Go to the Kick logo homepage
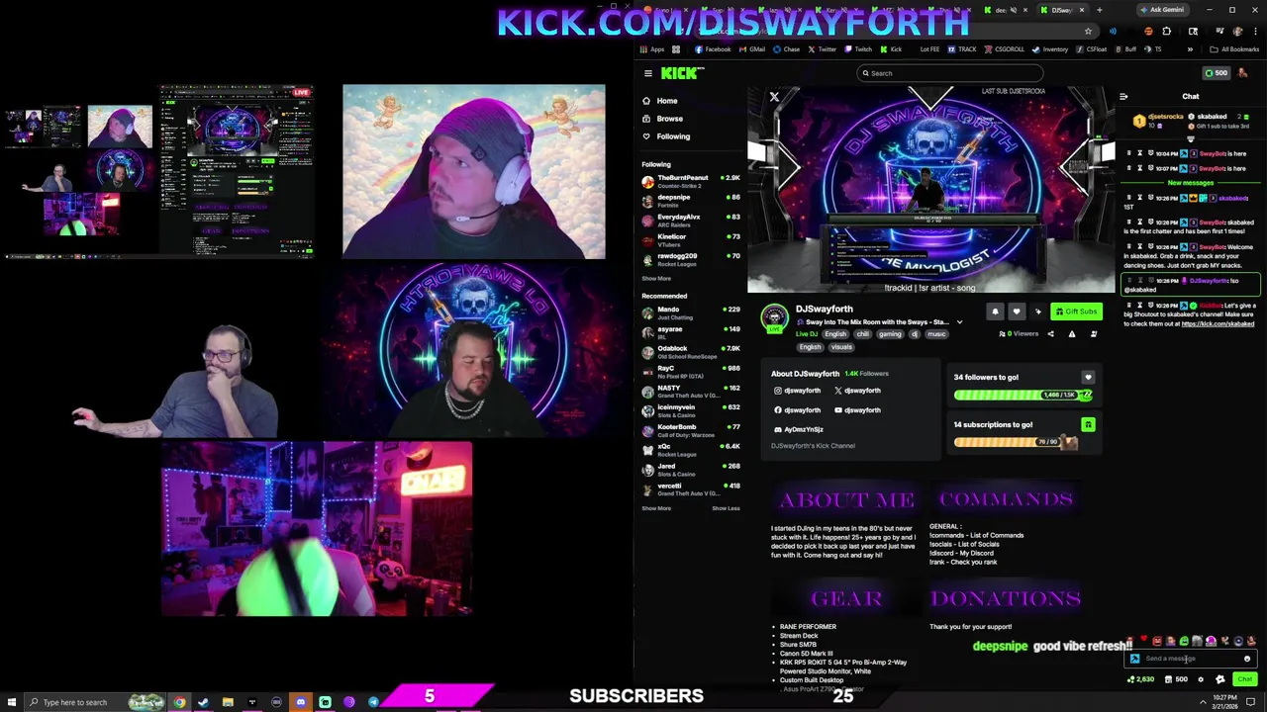This screenshot has height=712, width=1267. point(682,73)
